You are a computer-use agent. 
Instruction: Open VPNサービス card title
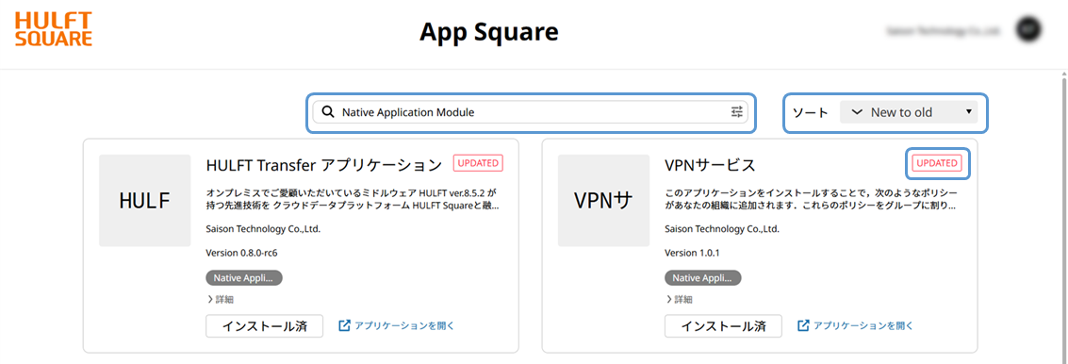click(x=710, y=165)
